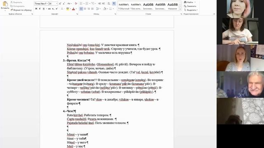Click the line spacing icon
Screen dimensions: 264x148
(98, 9)
